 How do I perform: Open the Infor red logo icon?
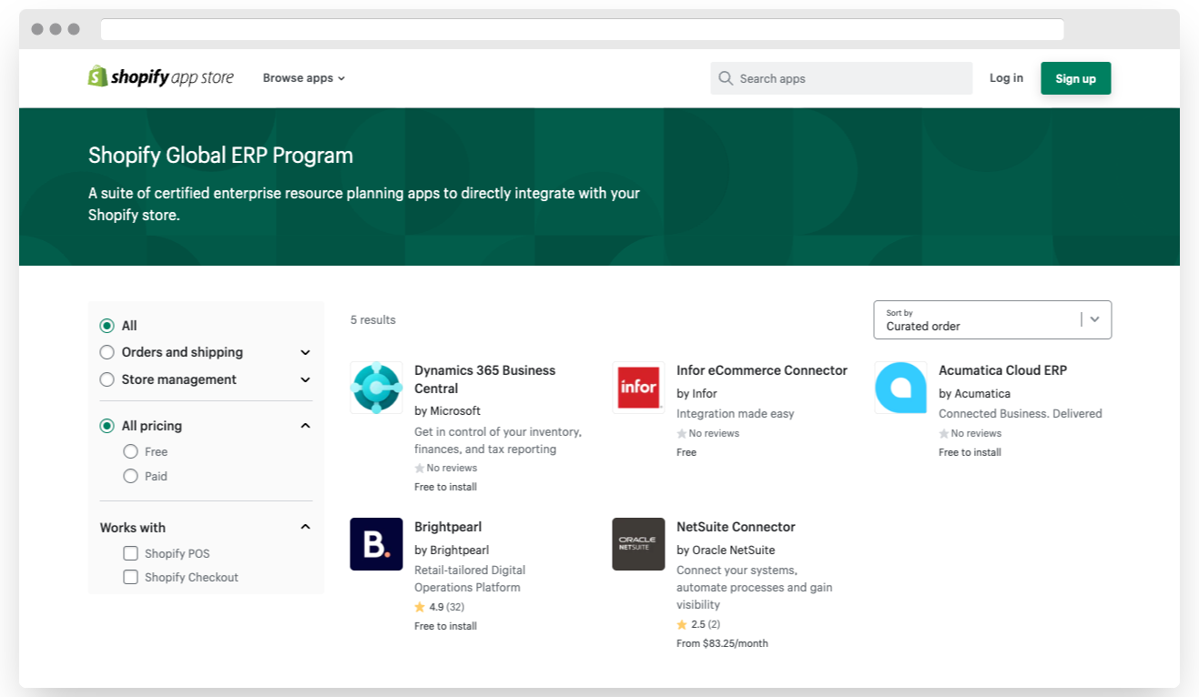638,388
